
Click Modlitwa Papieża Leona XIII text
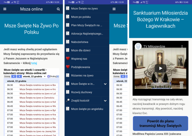[157, 134]
